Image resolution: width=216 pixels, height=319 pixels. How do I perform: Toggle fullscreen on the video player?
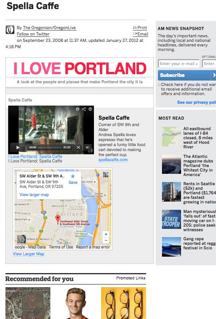point(79,147)
